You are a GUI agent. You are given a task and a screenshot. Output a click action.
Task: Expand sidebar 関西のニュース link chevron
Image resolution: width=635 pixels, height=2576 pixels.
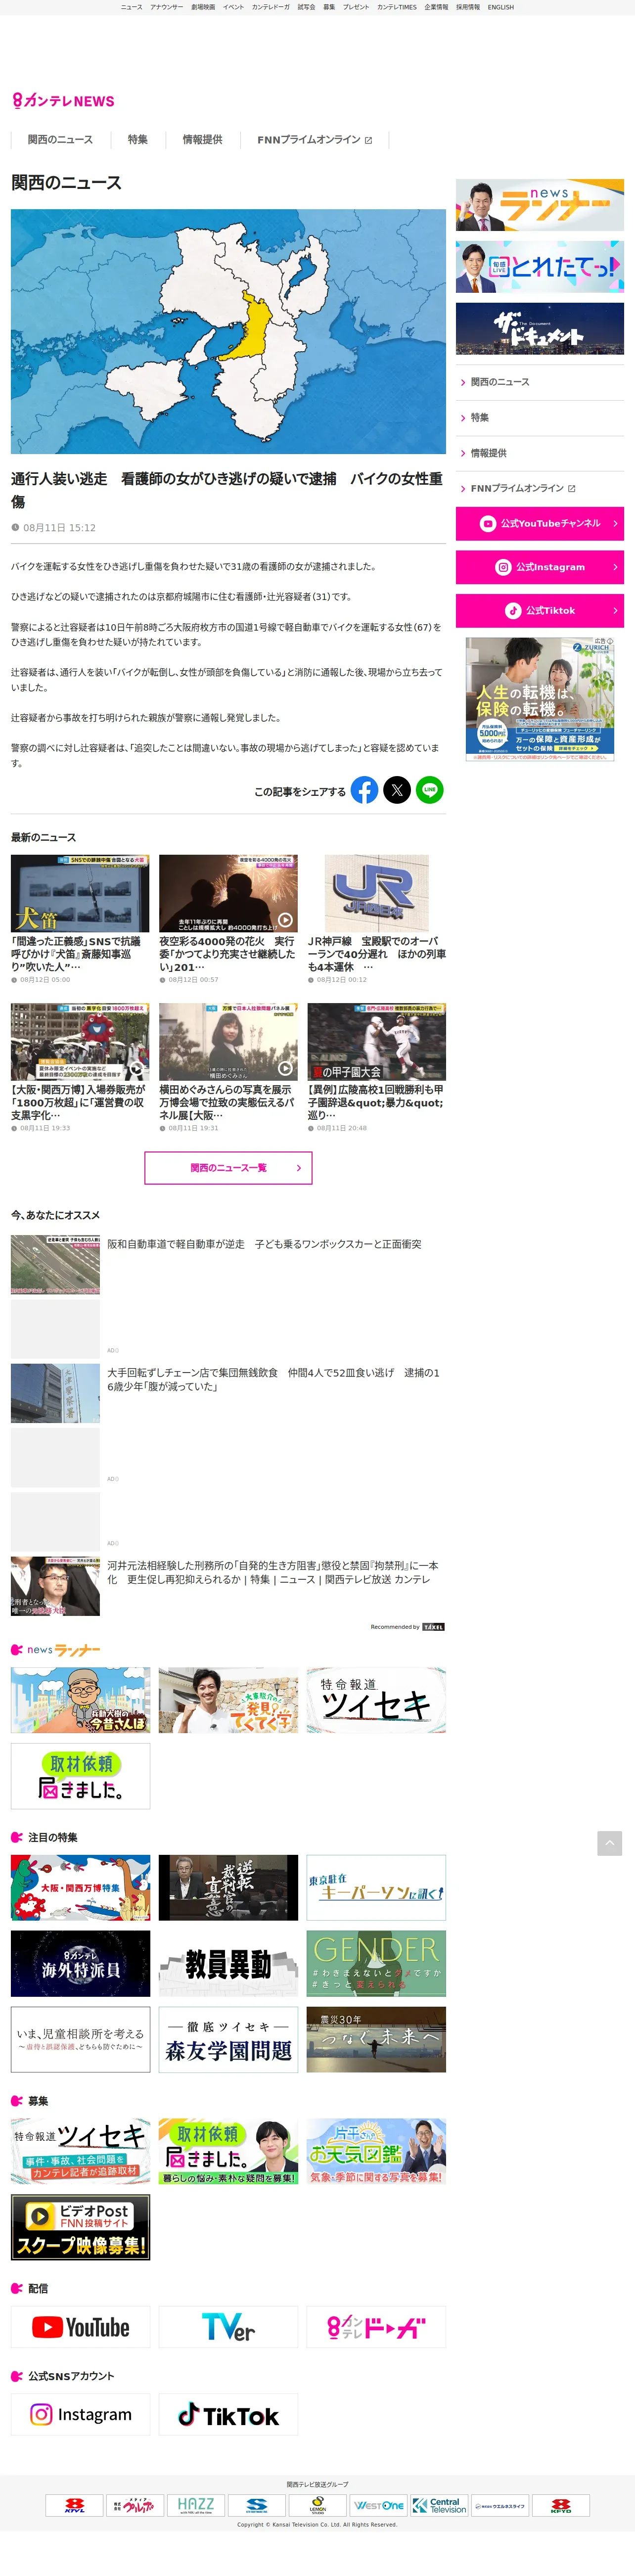(x=462, y=382)
